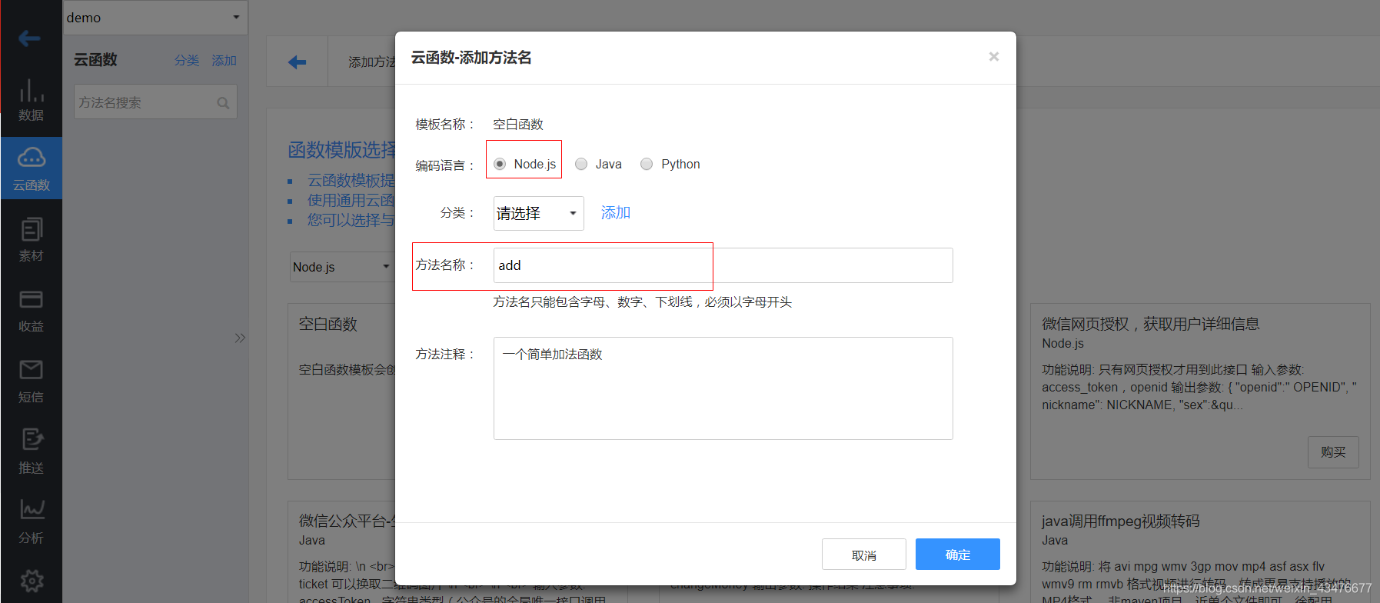Click the blue back arrow in left sidebar
This screenshot has width=1380, height=603.
coord(29,38)
